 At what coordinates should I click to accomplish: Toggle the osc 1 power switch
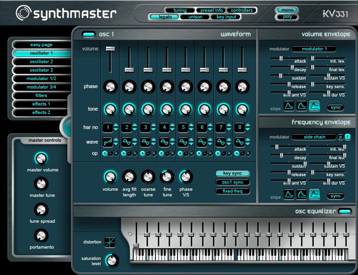click(x=89, y=34)
